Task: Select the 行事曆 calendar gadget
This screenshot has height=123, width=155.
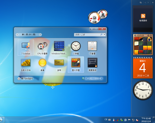Action: coord(92,47)
